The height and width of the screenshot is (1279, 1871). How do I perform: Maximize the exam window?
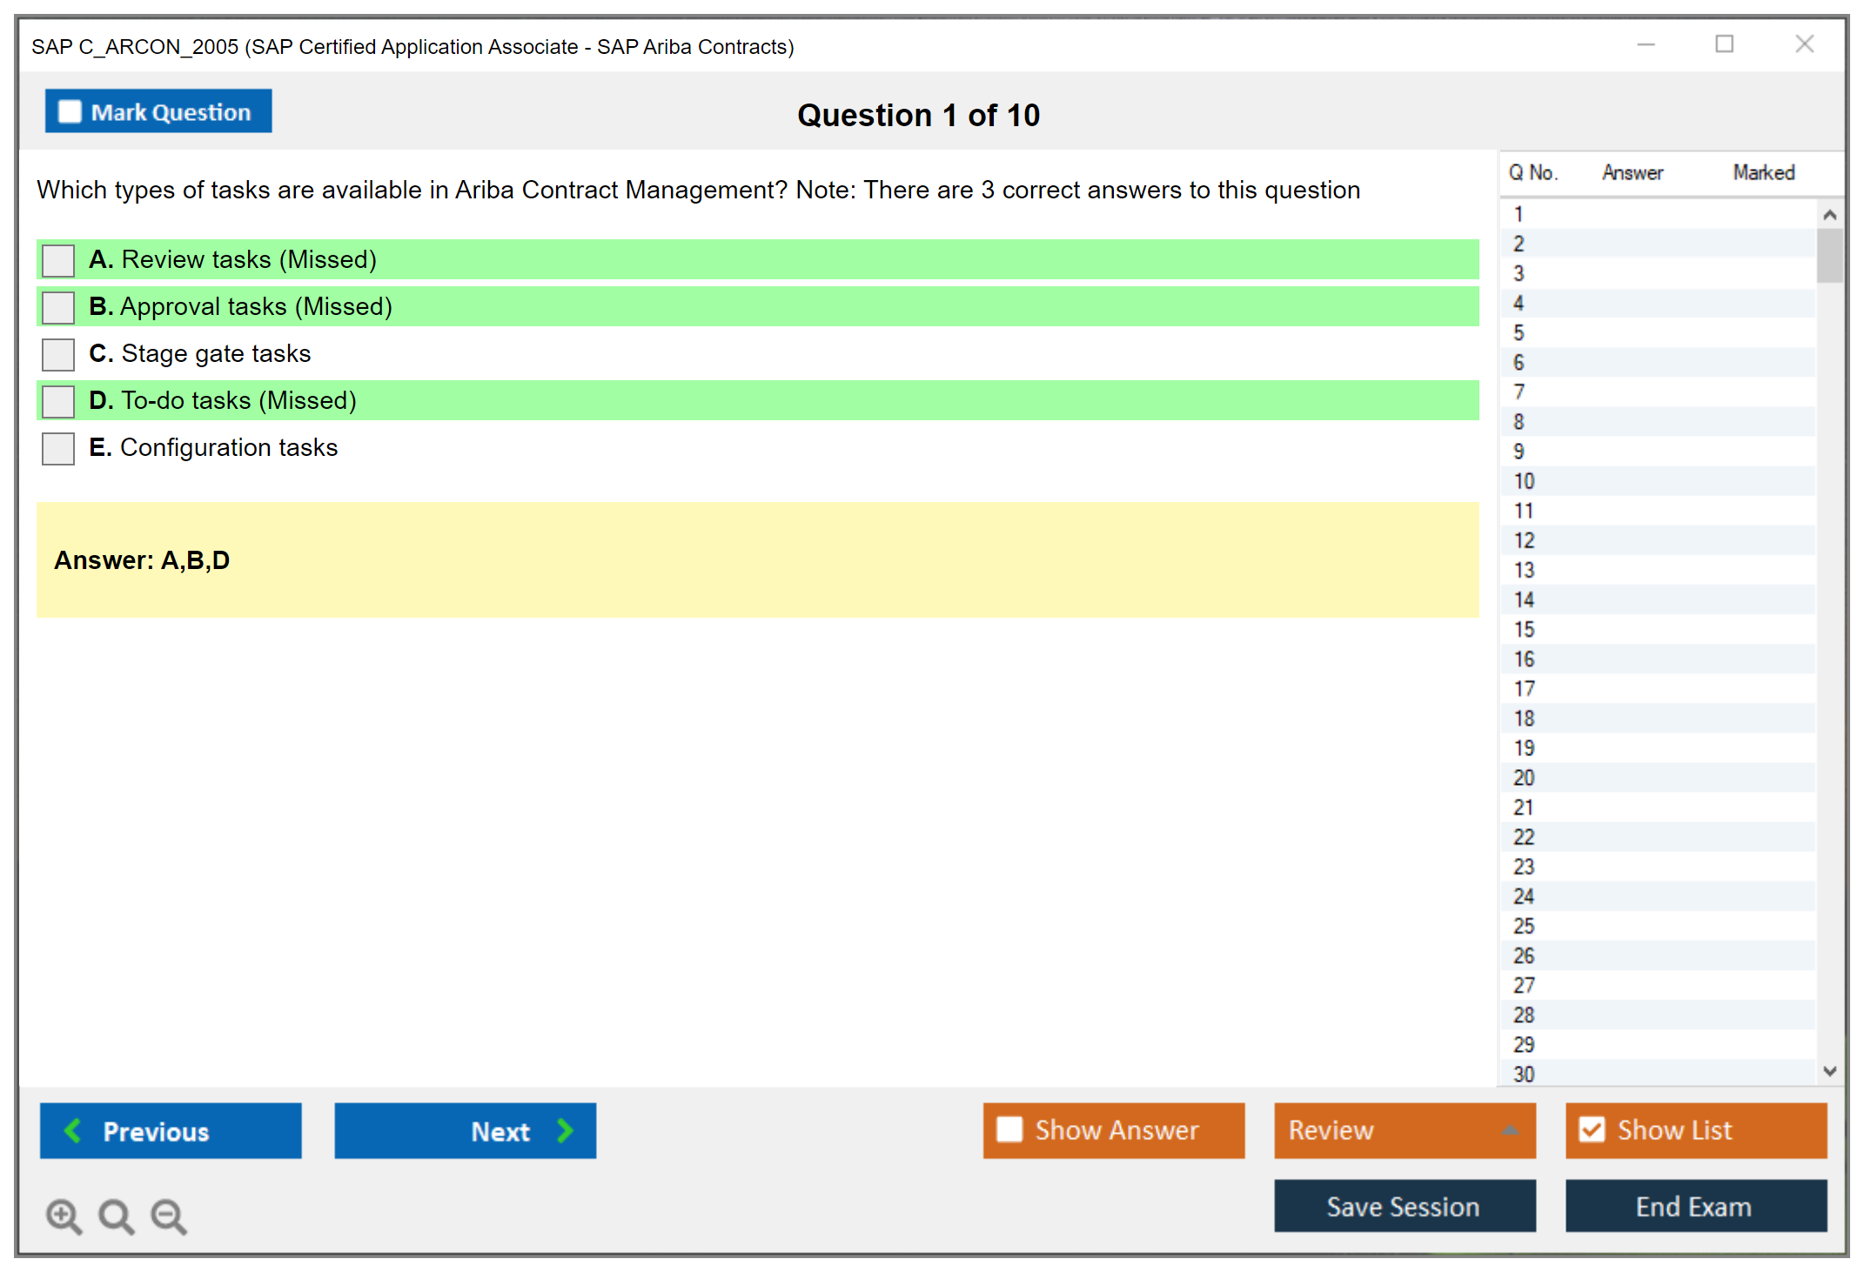pos(1724,44)
